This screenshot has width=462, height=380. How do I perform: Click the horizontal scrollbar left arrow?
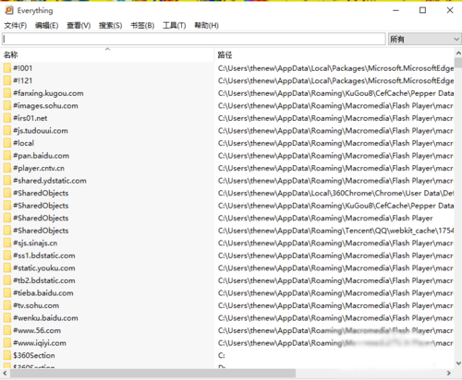tap(5, 374)
